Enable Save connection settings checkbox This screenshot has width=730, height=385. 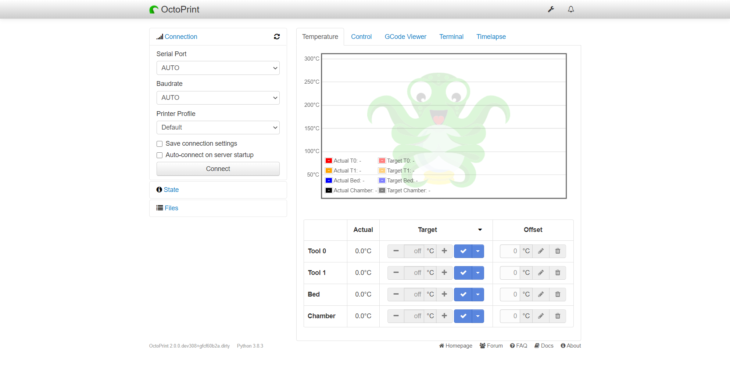[160, 144]
